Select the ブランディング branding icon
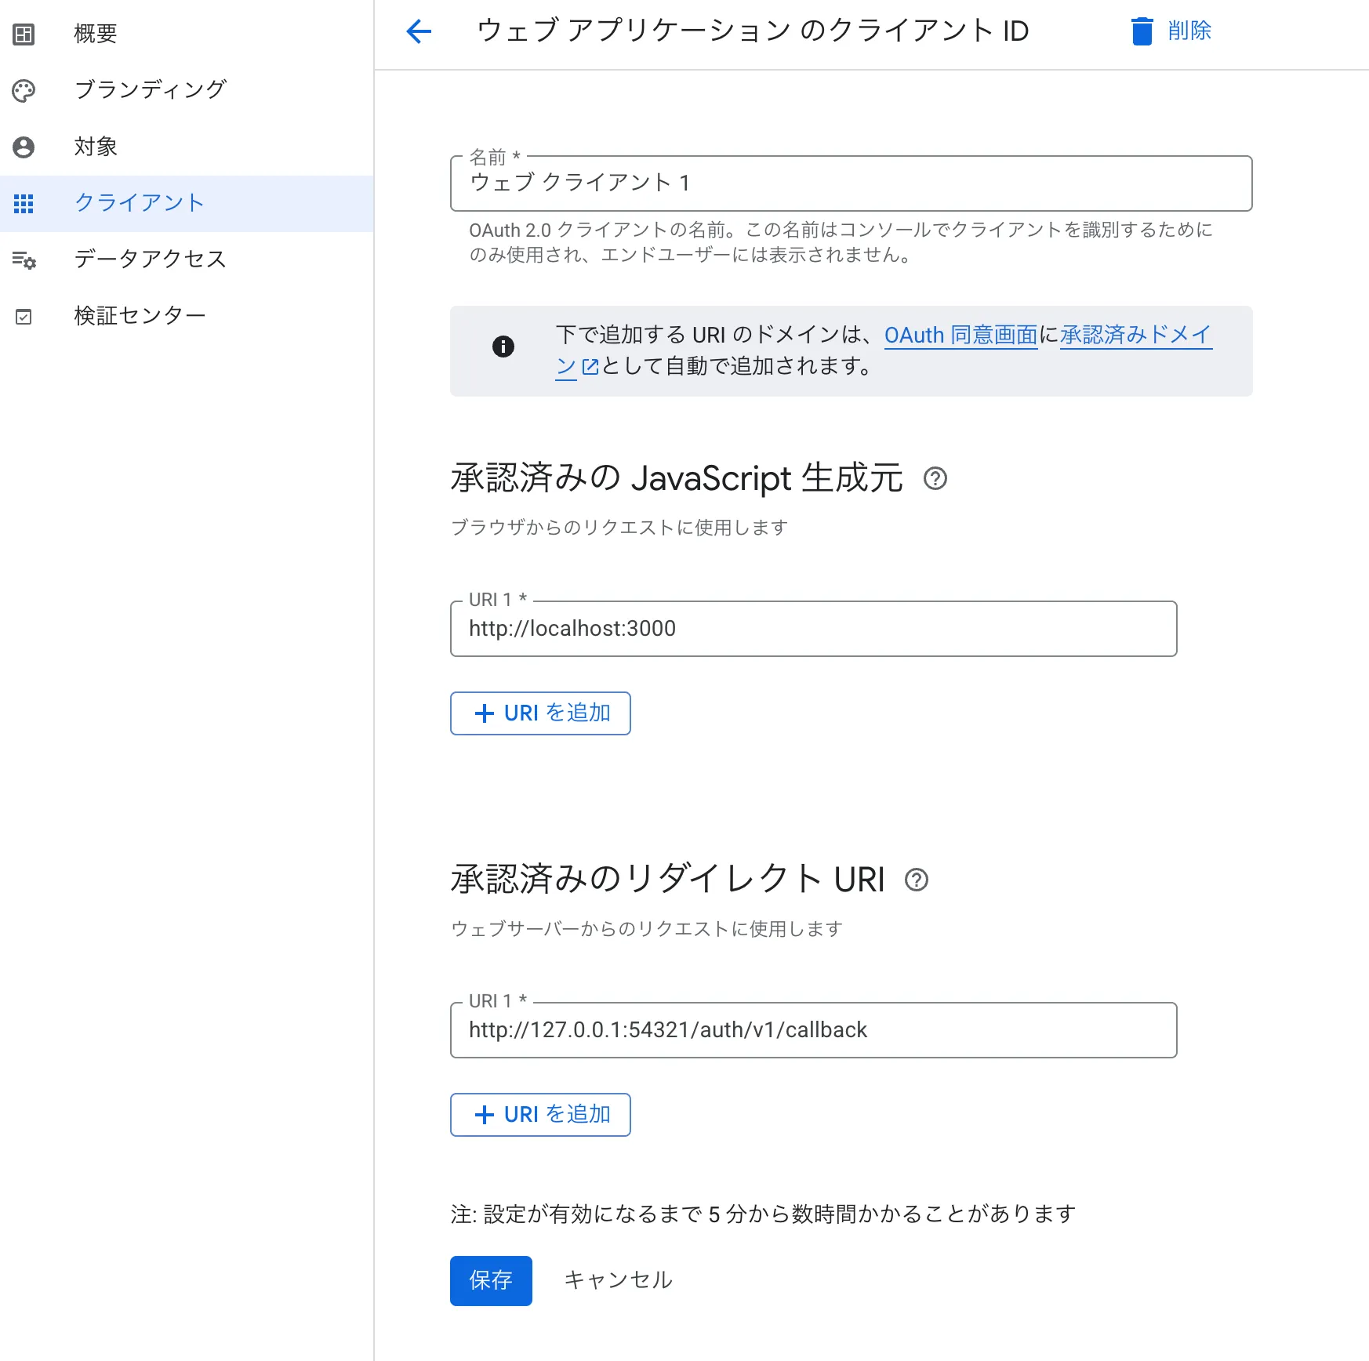Screen dimensions: 1369x1361 click(24, 89)
